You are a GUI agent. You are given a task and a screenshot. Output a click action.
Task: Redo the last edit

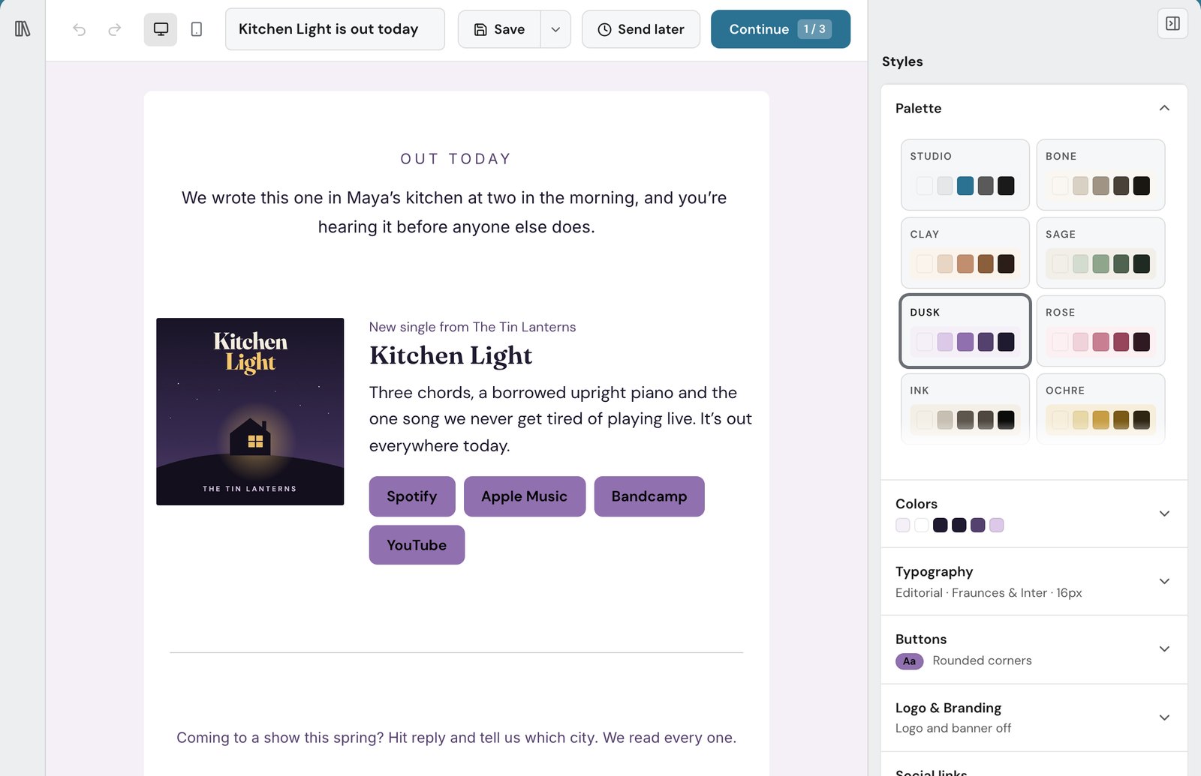pos(114,29)
